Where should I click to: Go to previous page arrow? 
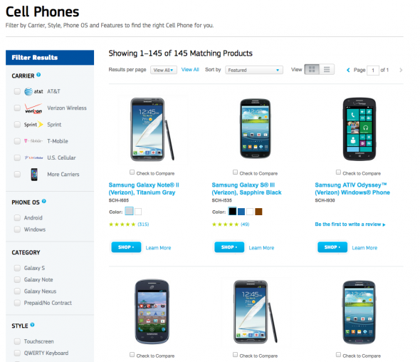348,70
